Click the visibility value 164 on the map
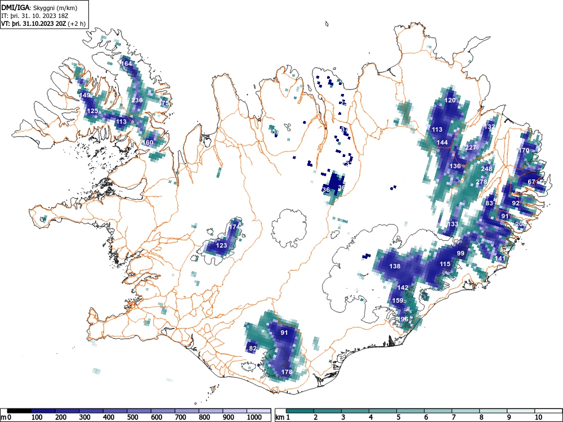Viewport: 563px width, 422px height. pos(127,64)
